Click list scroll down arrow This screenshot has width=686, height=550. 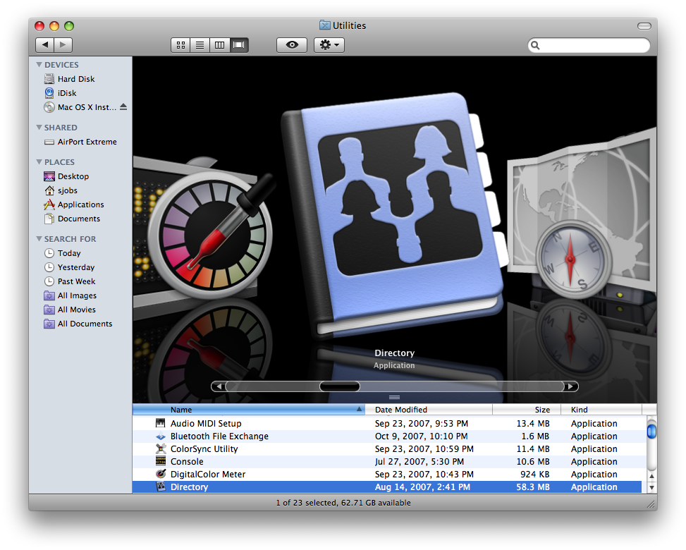tap(651, 487)
